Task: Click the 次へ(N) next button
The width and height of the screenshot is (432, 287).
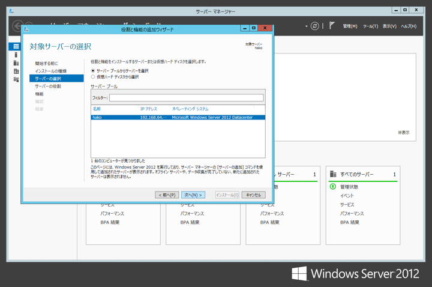Action: 193,195
